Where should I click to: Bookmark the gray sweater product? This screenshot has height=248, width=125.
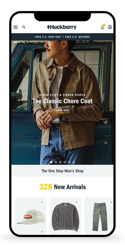[x=76, y=202]
